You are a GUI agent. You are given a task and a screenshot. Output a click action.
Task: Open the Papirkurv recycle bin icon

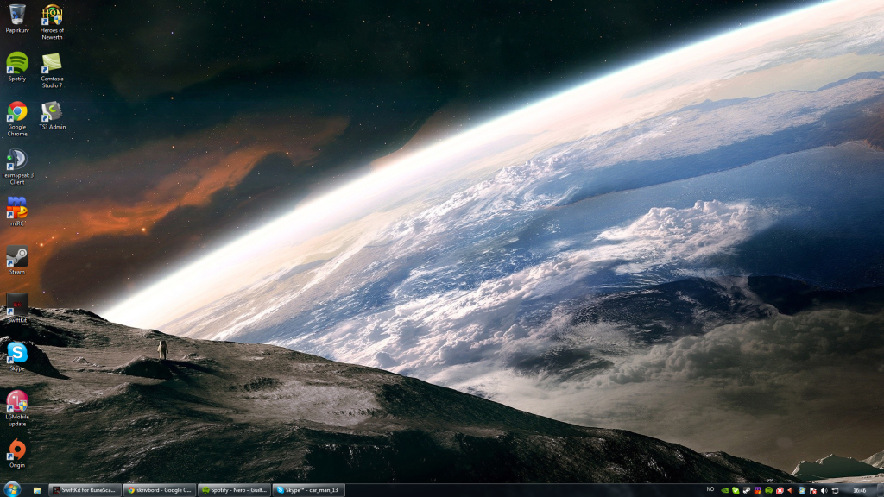[x=16, y=15]
